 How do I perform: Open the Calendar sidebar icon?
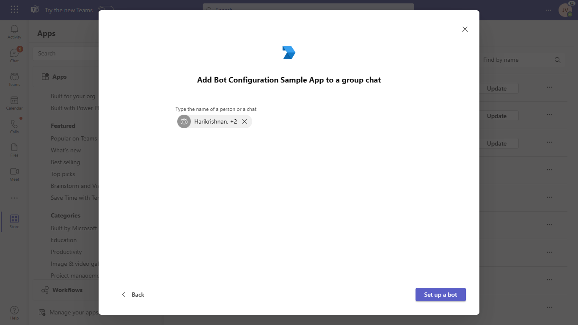pos(14,103)
